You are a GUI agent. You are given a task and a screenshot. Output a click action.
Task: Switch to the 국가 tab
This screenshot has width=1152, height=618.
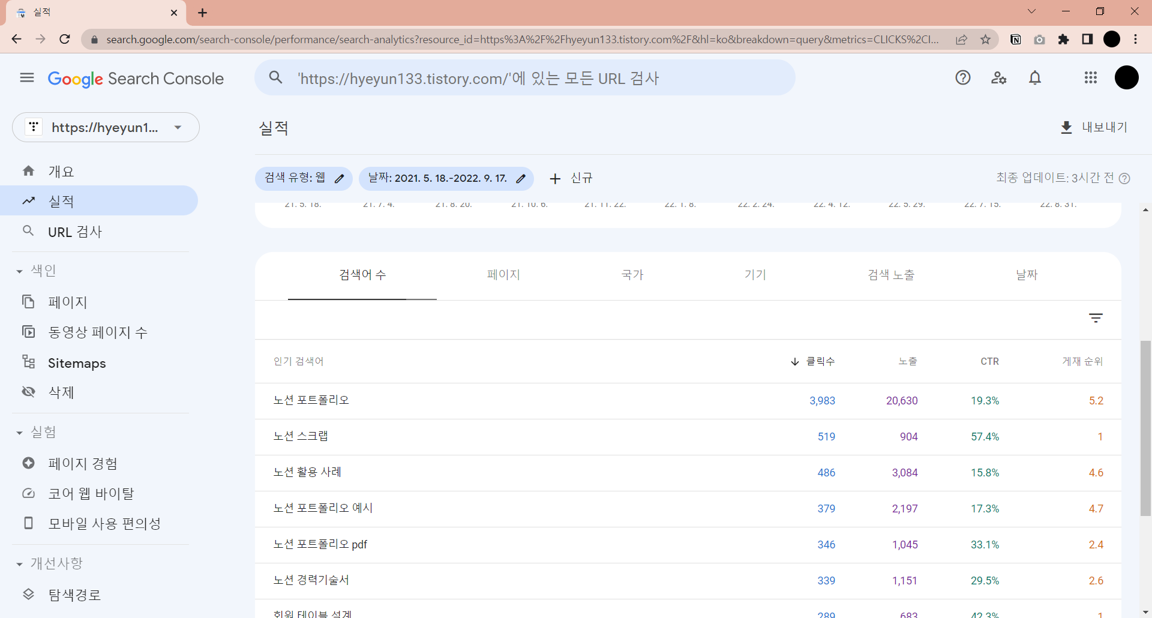pos(632,275)
